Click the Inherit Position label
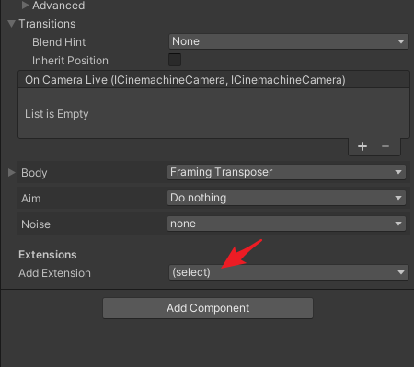Viewport: 414px width, 367px height. pos(70,61)
